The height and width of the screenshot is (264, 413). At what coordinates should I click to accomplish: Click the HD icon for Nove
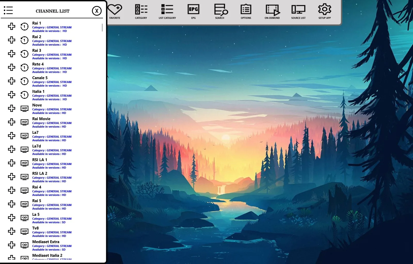[x=25, y=109]
